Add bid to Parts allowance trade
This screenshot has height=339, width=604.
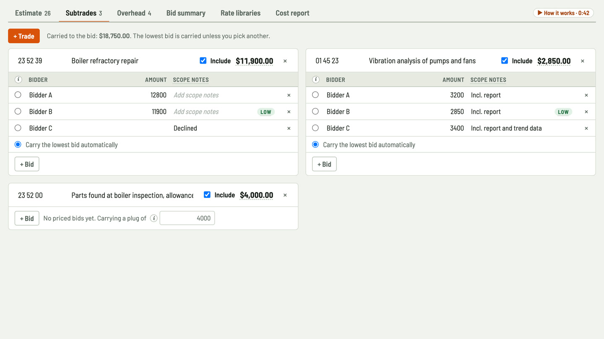[27, 218]
